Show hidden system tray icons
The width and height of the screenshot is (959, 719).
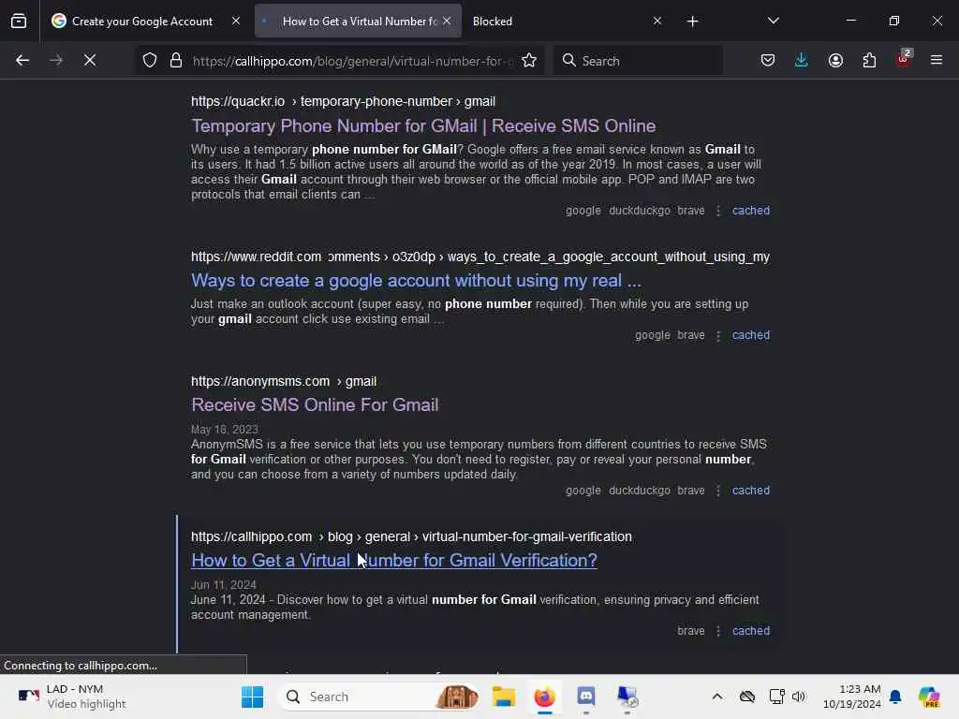coord(717,697)
